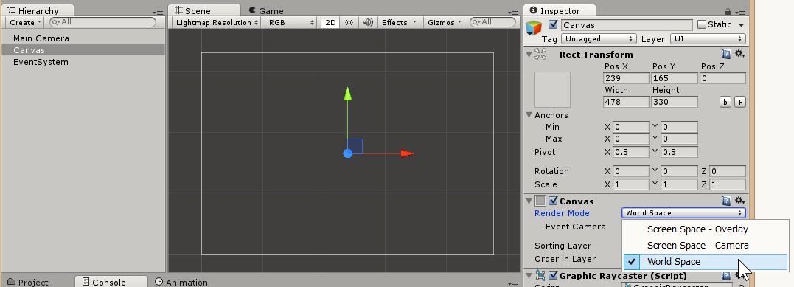Open Canvas component gear menu
The width and height of the screenshot is (794, 287).
point(739,201)
